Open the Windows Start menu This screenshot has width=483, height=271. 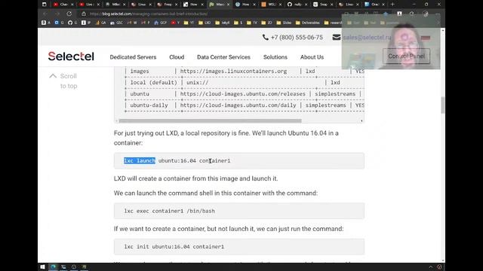point(42,267)
